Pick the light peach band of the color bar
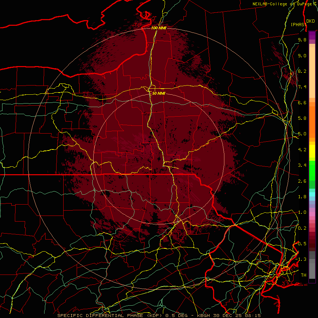Screen dimensions: 318x318 pos(312,72)
